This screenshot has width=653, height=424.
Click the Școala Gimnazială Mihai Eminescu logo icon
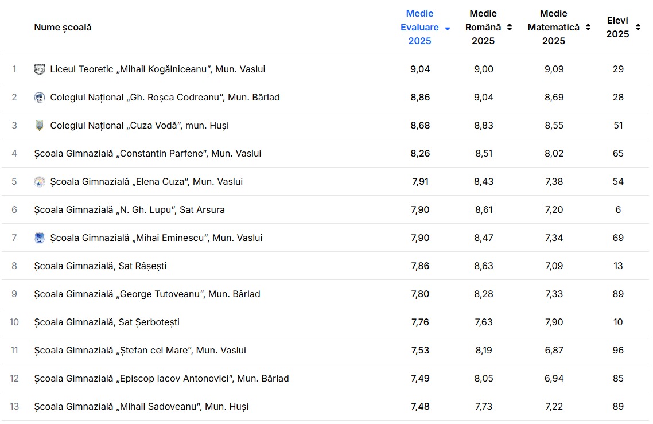[39, 238]
